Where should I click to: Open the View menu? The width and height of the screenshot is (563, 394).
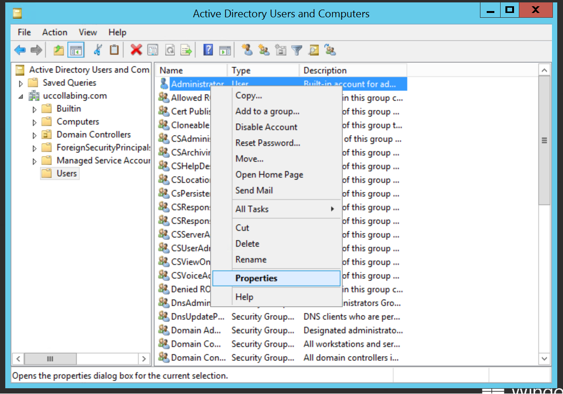coord(88,32)
